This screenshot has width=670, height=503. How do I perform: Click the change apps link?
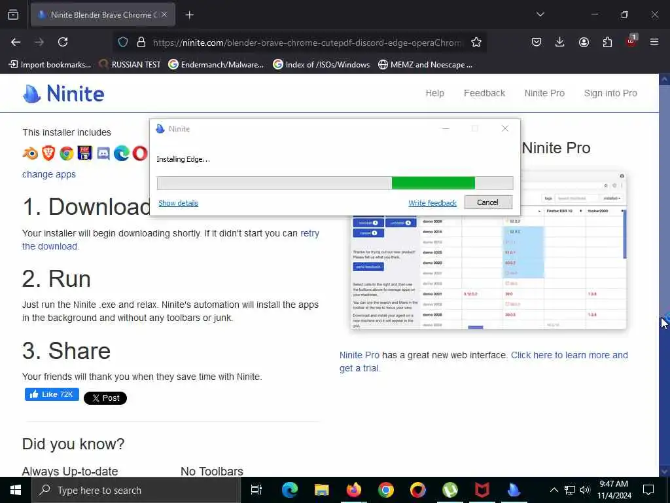tap(48, 174)
